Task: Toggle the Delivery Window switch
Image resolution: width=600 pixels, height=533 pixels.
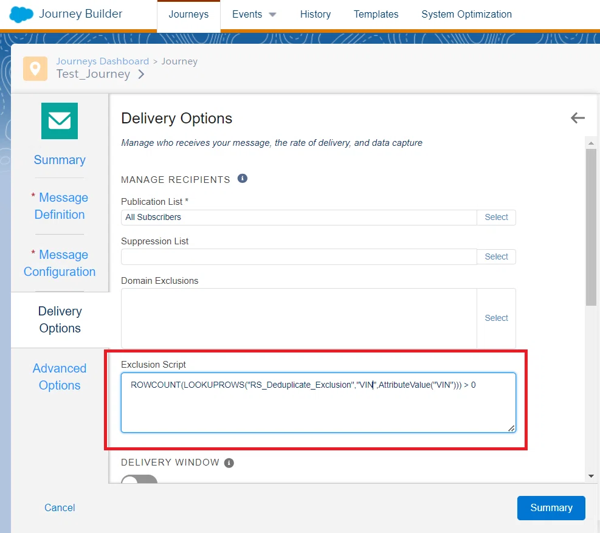Action: coord(139,479)
